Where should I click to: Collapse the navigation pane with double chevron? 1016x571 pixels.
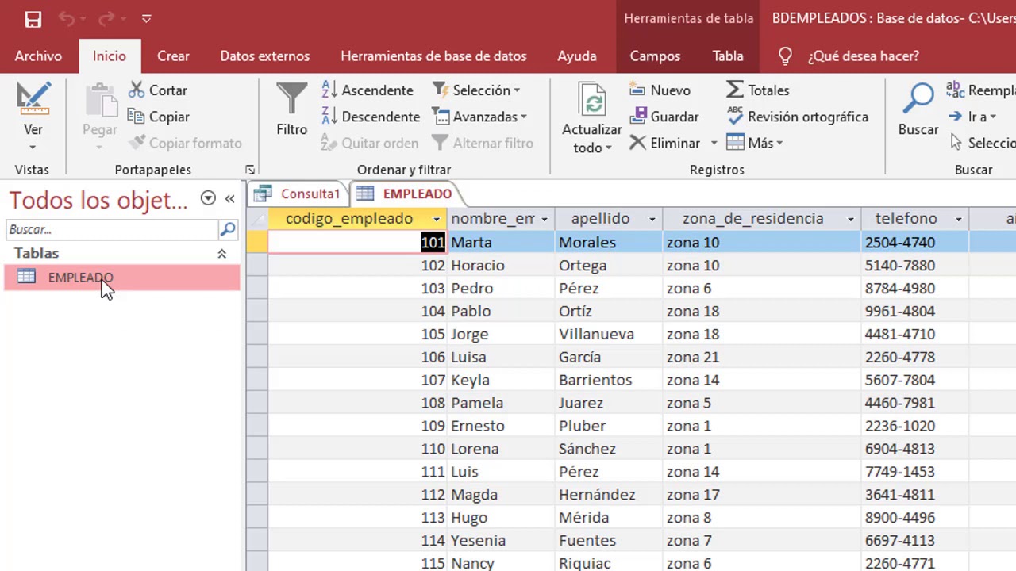tap(229, 199)
